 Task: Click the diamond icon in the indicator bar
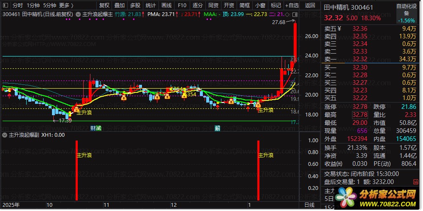pos(287,14)
